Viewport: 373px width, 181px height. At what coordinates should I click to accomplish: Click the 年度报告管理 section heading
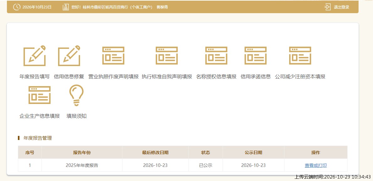coord(38,138)
